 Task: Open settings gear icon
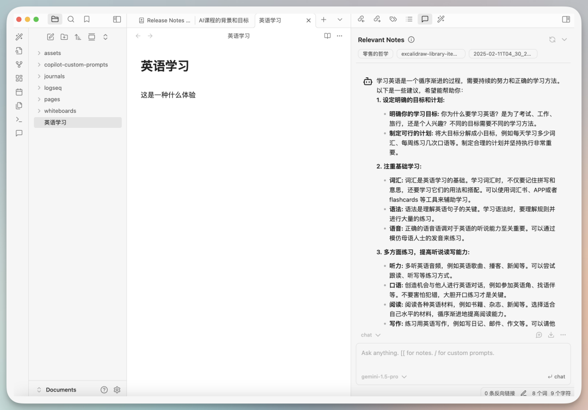coord(117,390)
